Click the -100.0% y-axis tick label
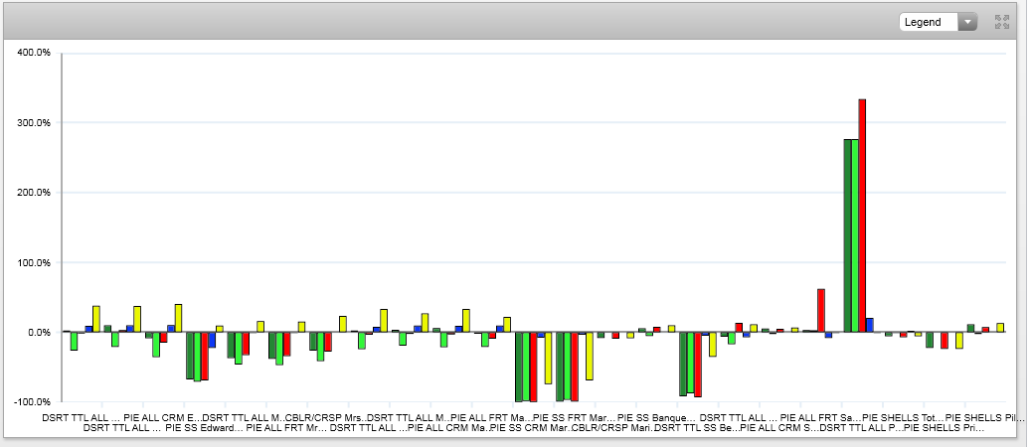 (x=32, y=402)
